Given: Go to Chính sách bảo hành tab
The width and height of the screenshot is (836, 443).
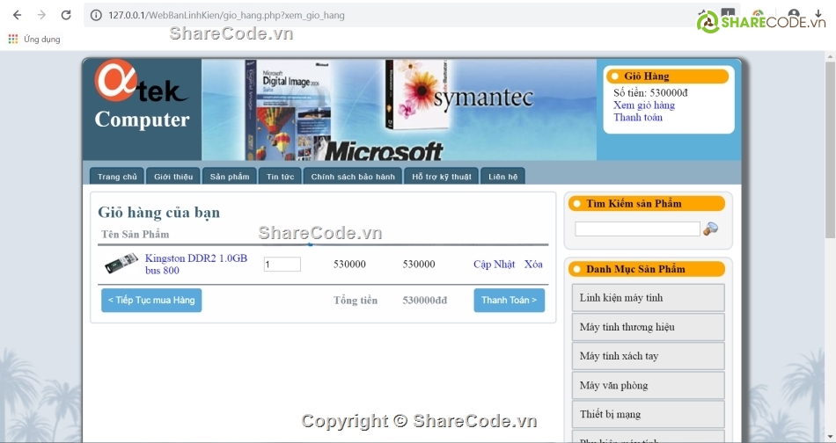Looking at the screenshot, I should [353, 177].
